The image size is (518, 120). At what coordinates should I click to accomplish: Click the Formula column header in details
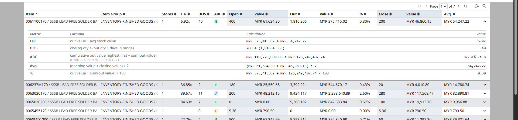pos(77,34)
